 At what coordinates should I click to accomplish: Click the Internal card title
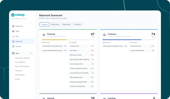51,98
